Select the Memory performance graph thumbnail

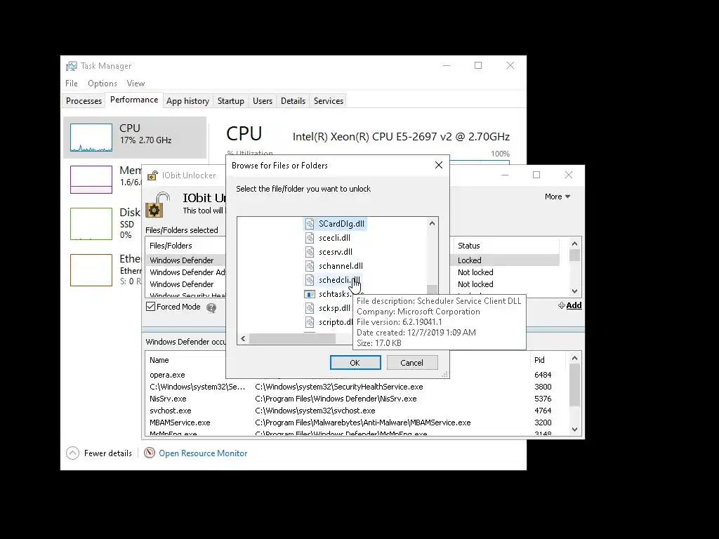click(x=91, y=180)
